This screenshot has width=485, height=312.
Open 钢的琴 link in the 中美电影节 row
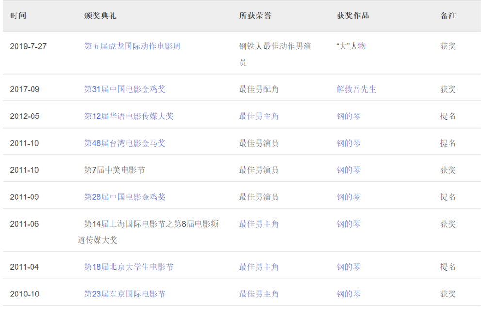[x=348, y=170]
